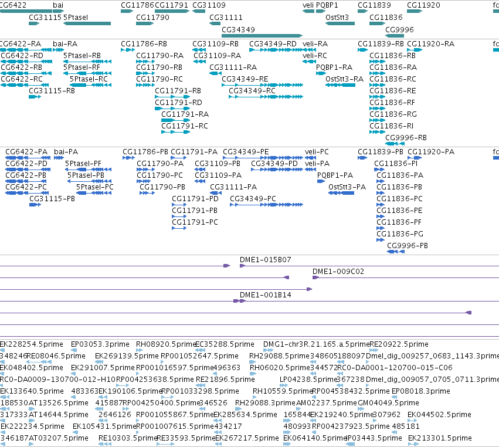
Task: Select transcript CG11790-RA
Action: (x=145, y=62)
